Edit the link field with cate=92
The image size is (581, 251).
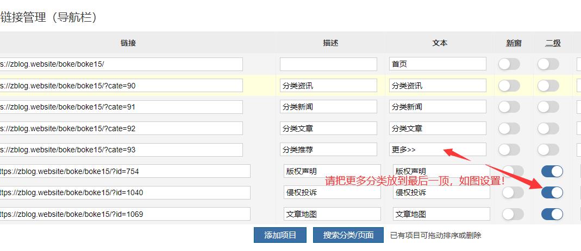[121, 128]
